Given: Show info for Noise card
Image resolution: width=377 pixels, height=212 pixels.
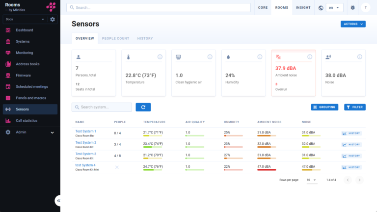Looking at the screenshot, I should 360,57.
